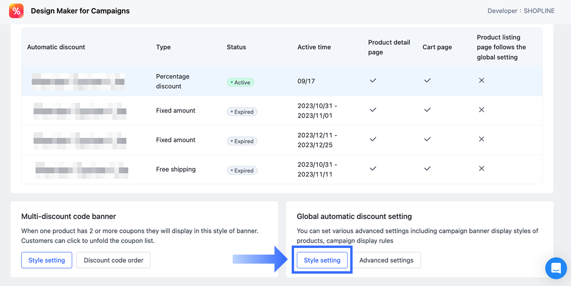Image resolution: width=571 pixels, height=286 pixels.
Task: Select the Free shipping type cell
Action: pyautogui.click(x=176, y=169)
